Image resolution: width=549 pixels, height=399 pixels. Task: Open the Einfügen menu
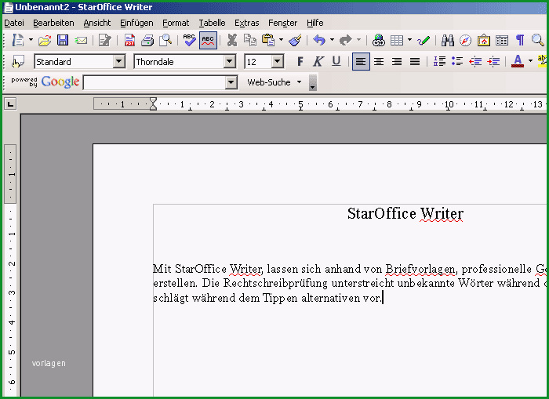point(136,23)
